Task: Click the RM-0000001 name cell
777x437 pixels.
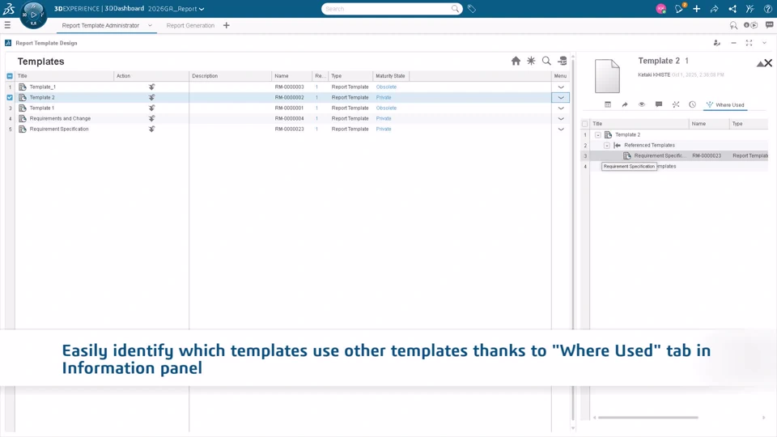Action: tap(290, 108)
